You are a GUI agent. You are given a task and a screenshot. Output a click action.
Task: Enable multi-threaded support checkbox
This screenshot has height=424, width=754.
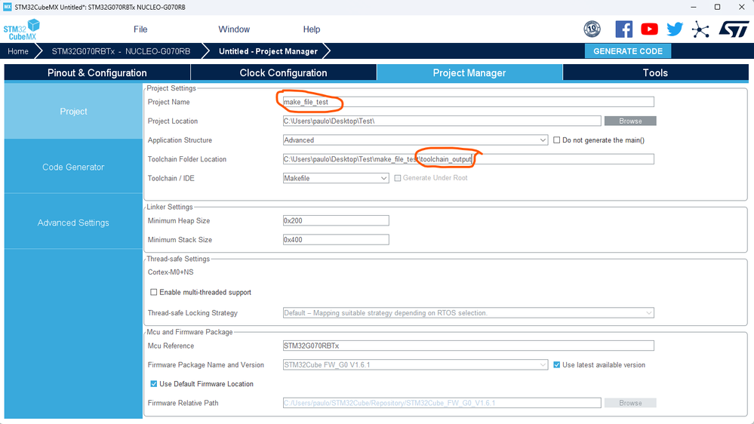tap(154, 292)
